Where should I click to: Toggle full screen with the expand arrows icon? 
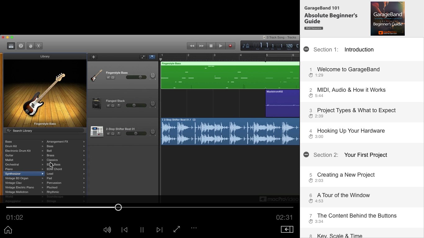177,229
